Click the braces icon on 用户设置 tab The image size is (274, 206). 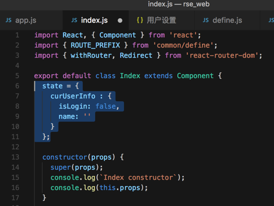140,20
